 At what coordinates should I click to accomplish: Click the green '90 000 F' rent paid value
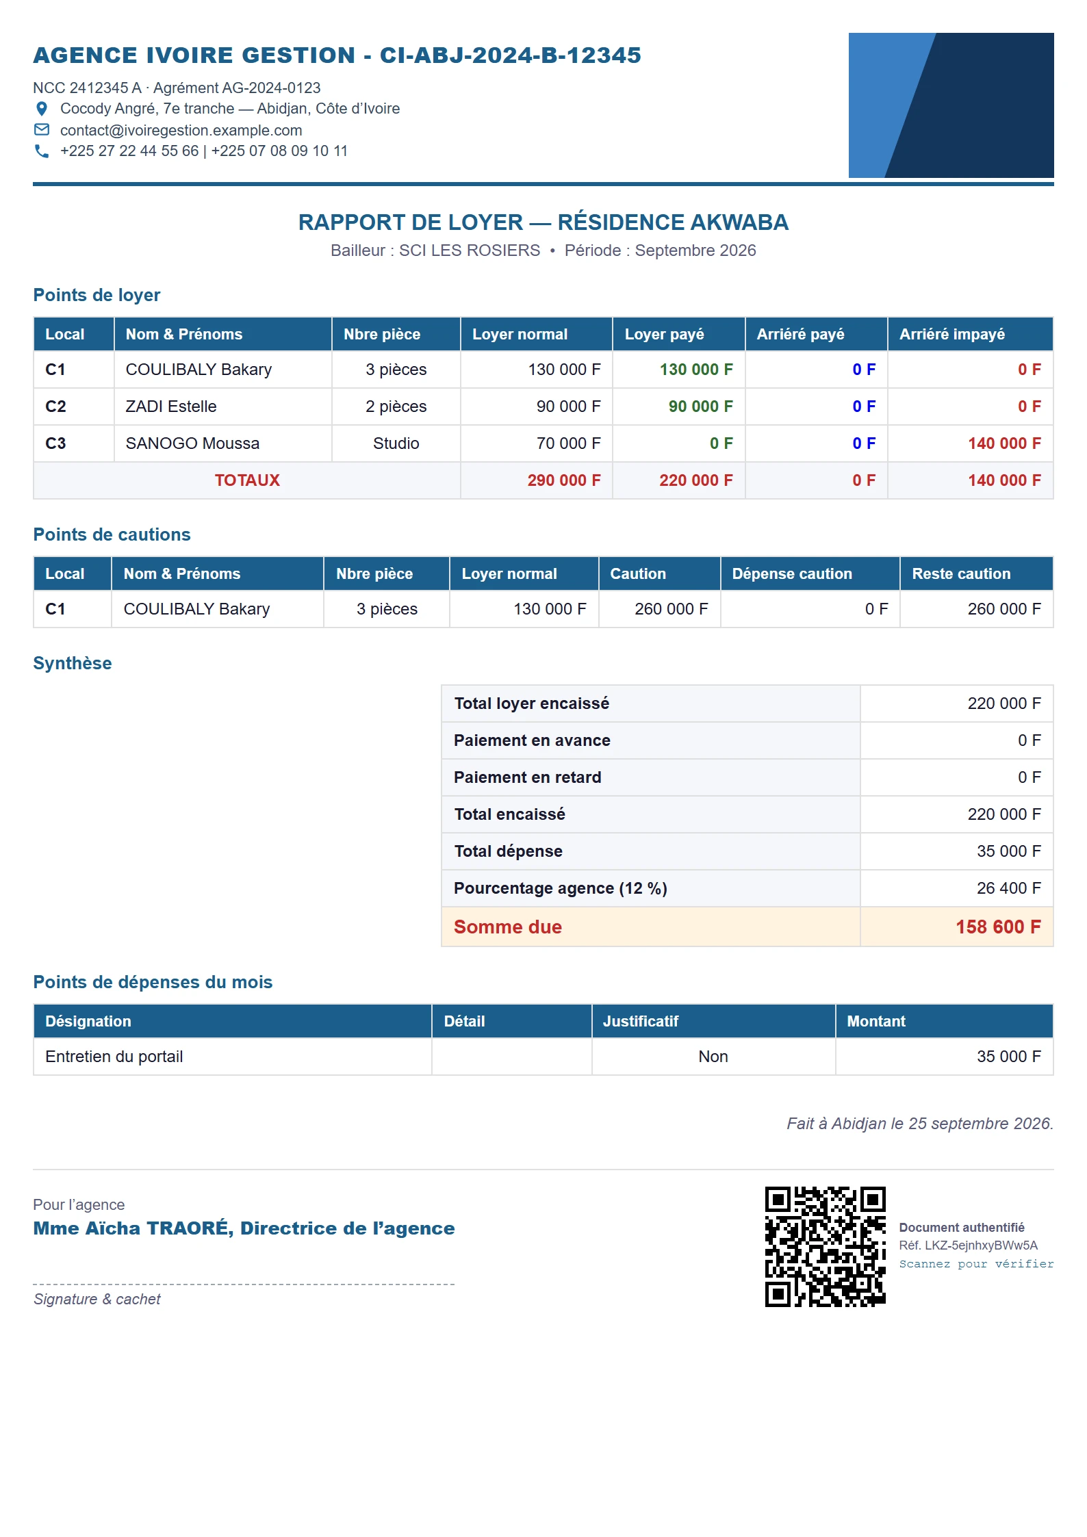click(700, 406)
